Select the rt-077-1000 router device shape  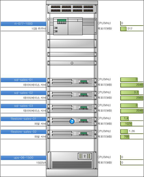(x=72, y=26)
